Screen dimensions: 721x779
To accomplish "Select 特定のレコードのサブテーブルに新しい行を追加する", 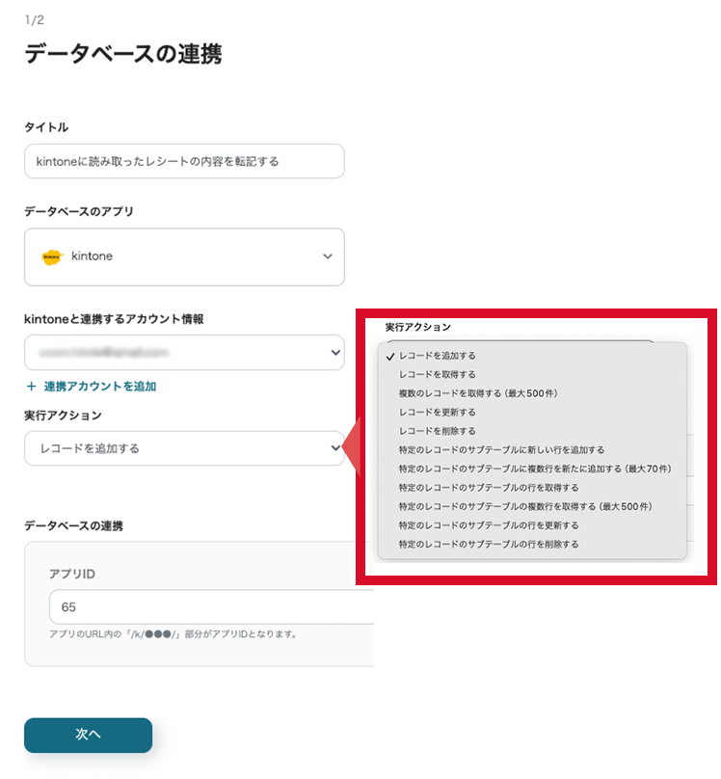I will pos(501,450).
